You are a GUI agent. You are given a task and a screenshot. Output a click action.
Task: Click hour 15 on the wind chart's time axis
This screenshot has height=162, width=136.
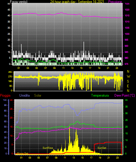click(81, 68)
